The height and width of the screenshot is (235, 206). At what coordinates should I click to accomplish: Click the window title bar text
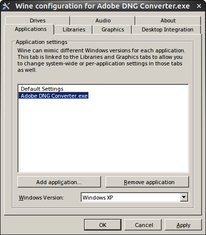point(103,6)
